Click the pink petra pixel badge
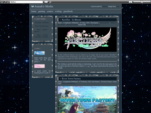 (x=39, y=66)
